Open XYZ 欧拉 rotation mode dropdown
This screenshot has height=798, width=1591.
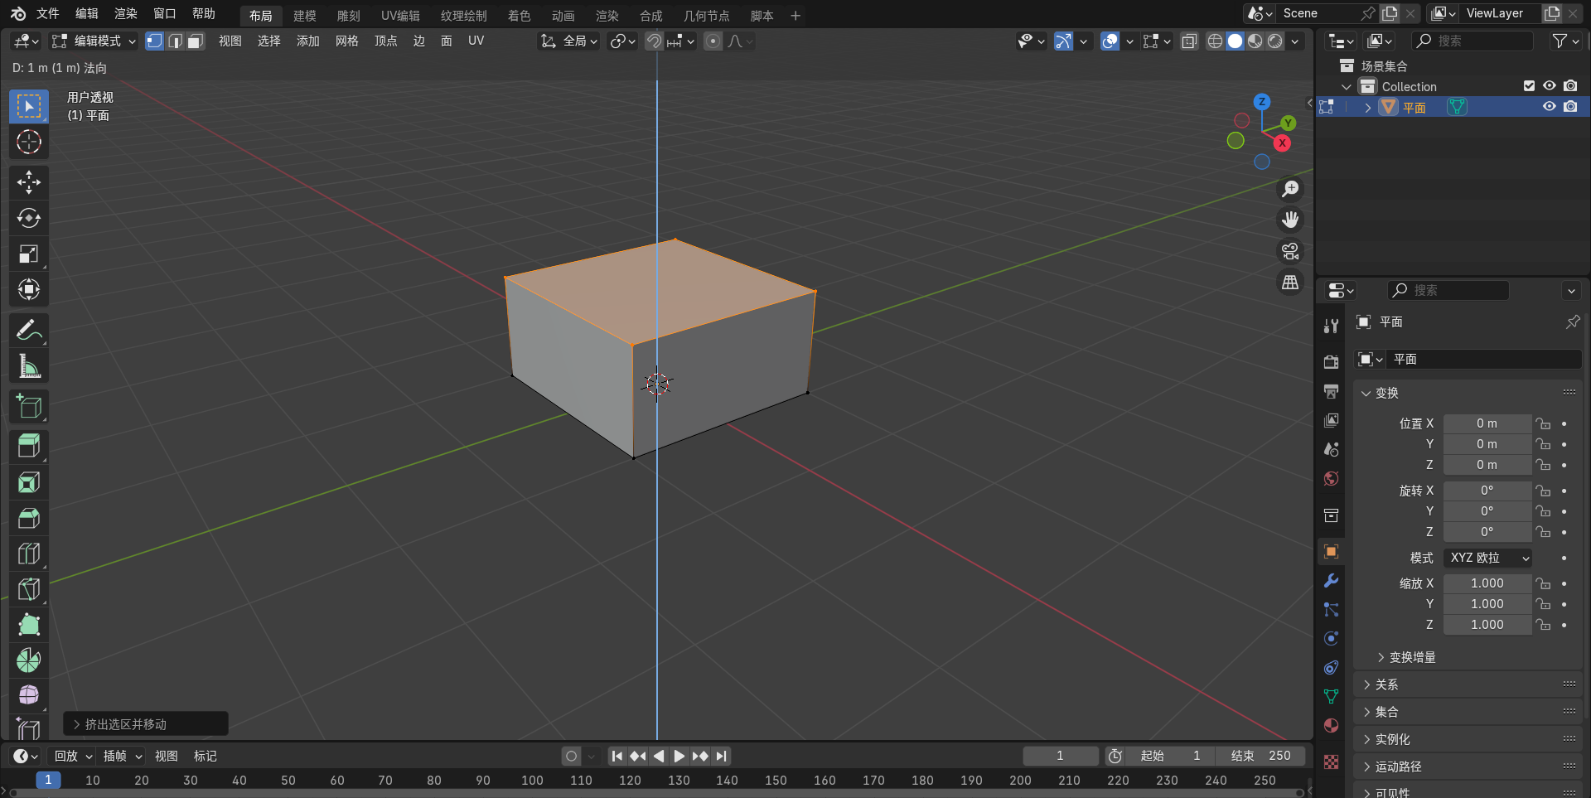[x=1487, y=558]
